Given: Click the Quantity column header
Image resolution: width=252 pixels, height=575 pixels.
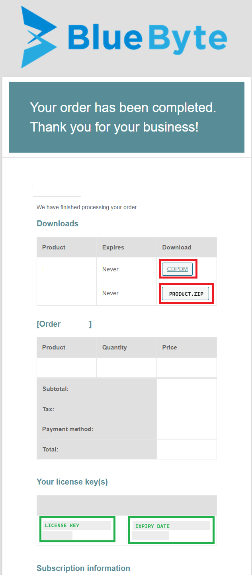Looking at the screenshot, I should pyautogui.click(x=114, y=347).
